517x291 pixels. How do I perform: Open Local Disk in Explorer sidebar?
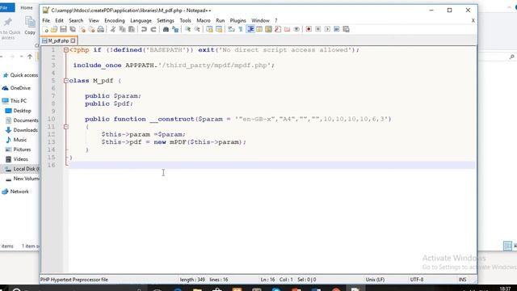click(x=22, y=169)
